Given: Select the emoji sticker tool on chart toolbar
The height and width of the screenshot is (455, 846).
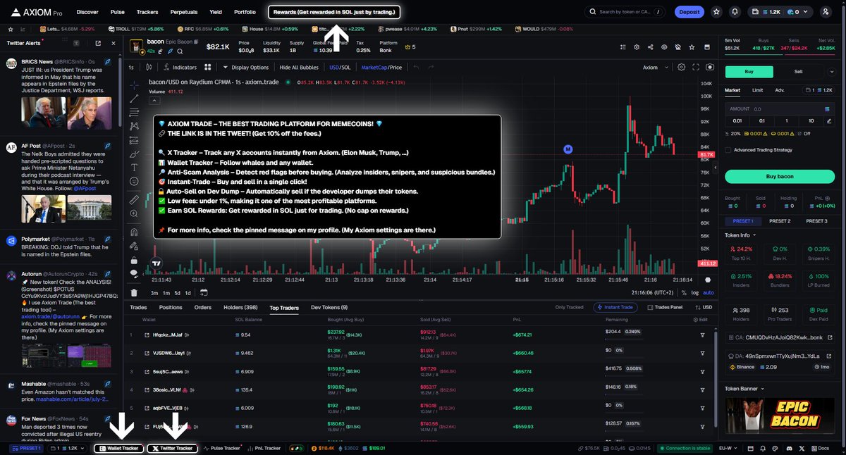Looking at the screenshot, I should [134, 181].
